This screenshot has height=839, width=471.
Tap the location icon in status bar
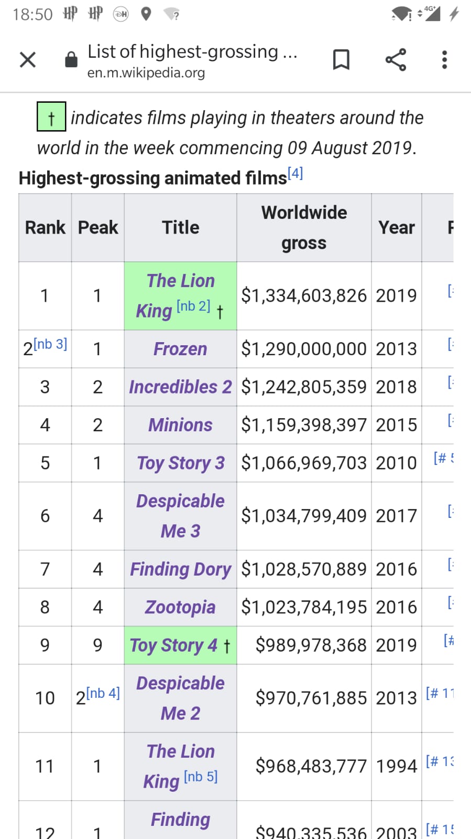146,14
